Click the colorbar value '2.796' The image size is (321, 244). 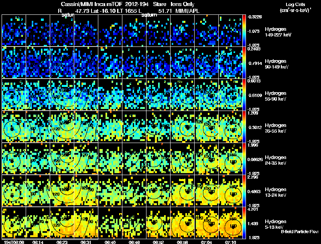[x=253, y=177]
